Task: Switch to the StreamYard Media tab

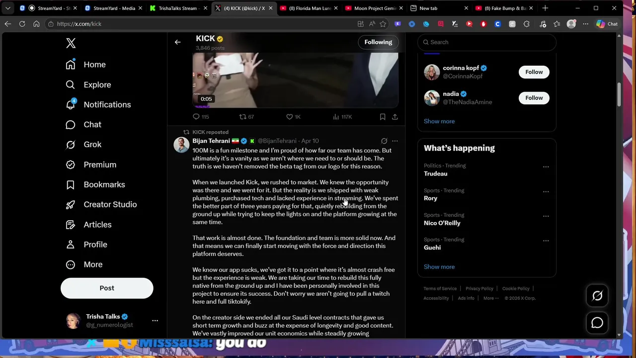Action: point(113,8)
